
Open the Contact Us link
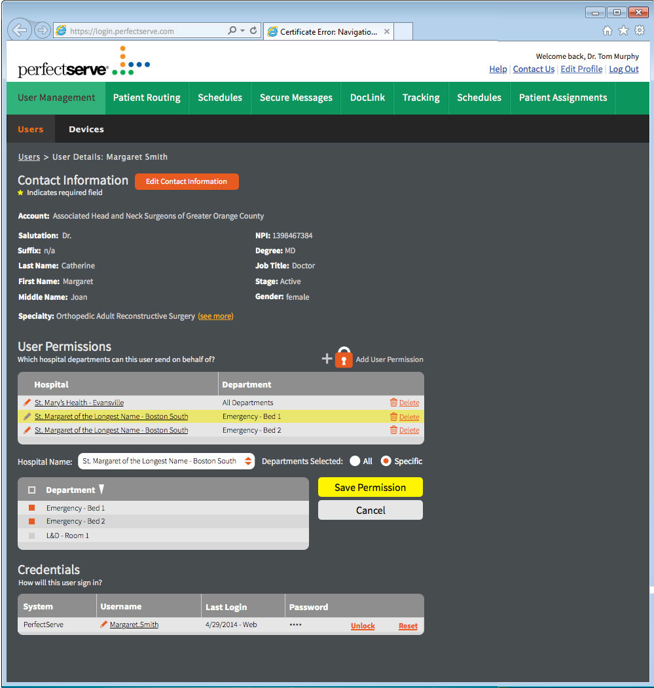534,69
